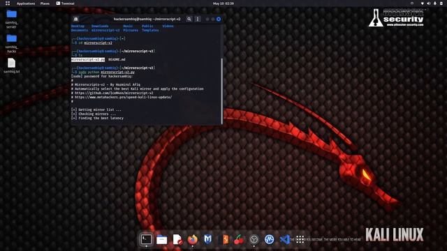Launch Firefox from the dock

point(193,240)
